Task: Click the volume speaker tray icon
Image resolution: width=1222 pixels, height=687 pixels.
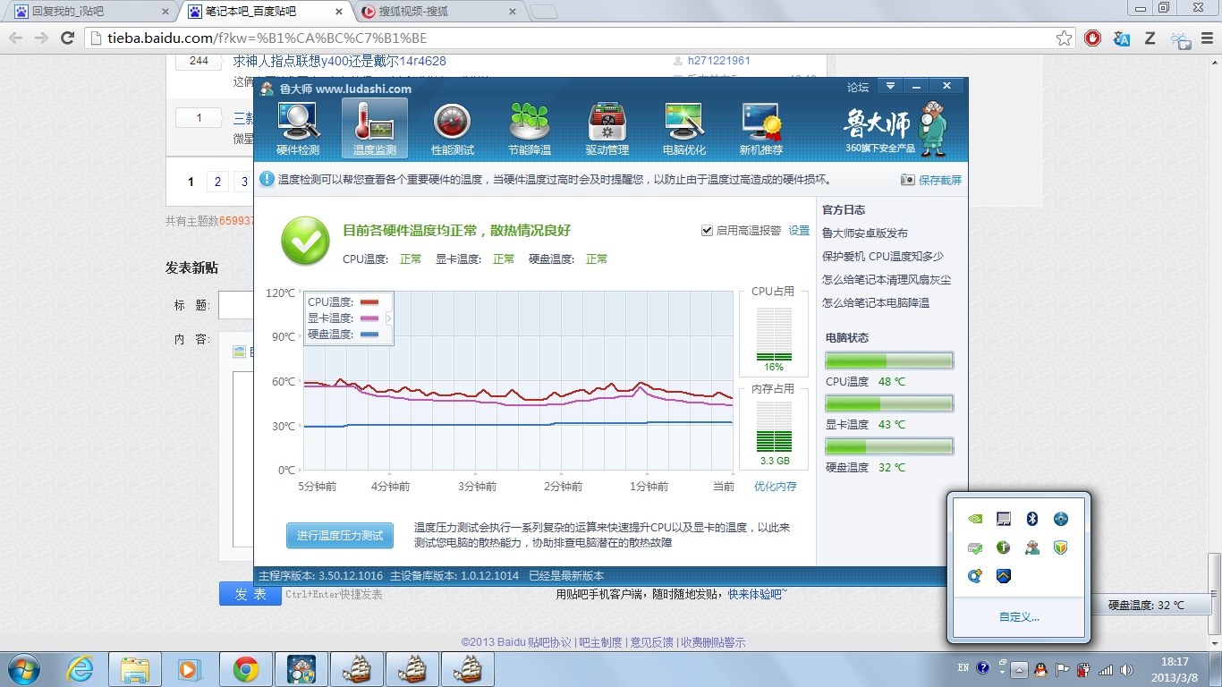Action: click(x=1126, y=668)
